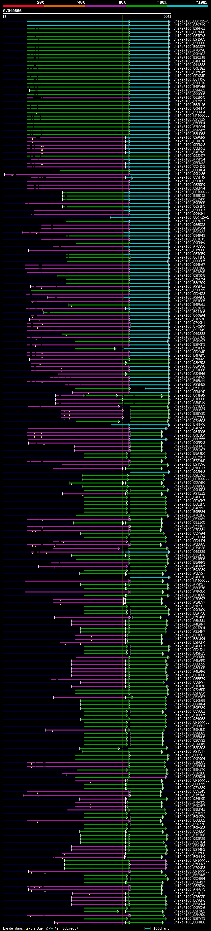Select the UniRef100_Q6ASV8 label
The height and width of the screenshot is (931, 211).
[189, 367]
